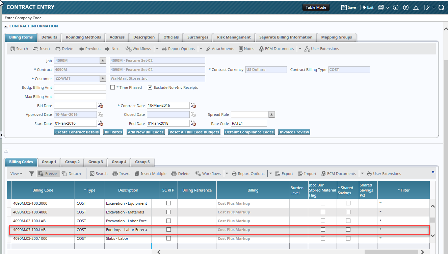
Task: Switch to the Risk Management tab
Action: tap(234, 37)
